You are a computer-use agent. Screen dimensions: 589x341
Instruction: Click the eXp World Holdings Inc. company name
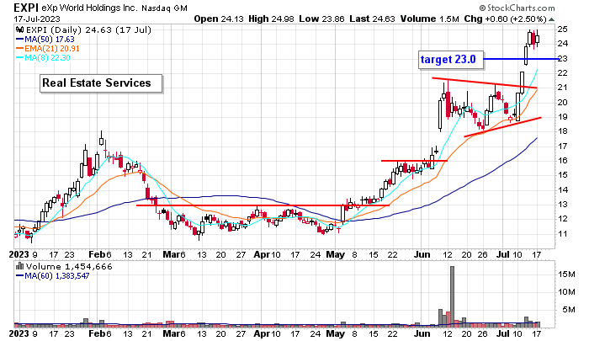[x=90, y=8]
